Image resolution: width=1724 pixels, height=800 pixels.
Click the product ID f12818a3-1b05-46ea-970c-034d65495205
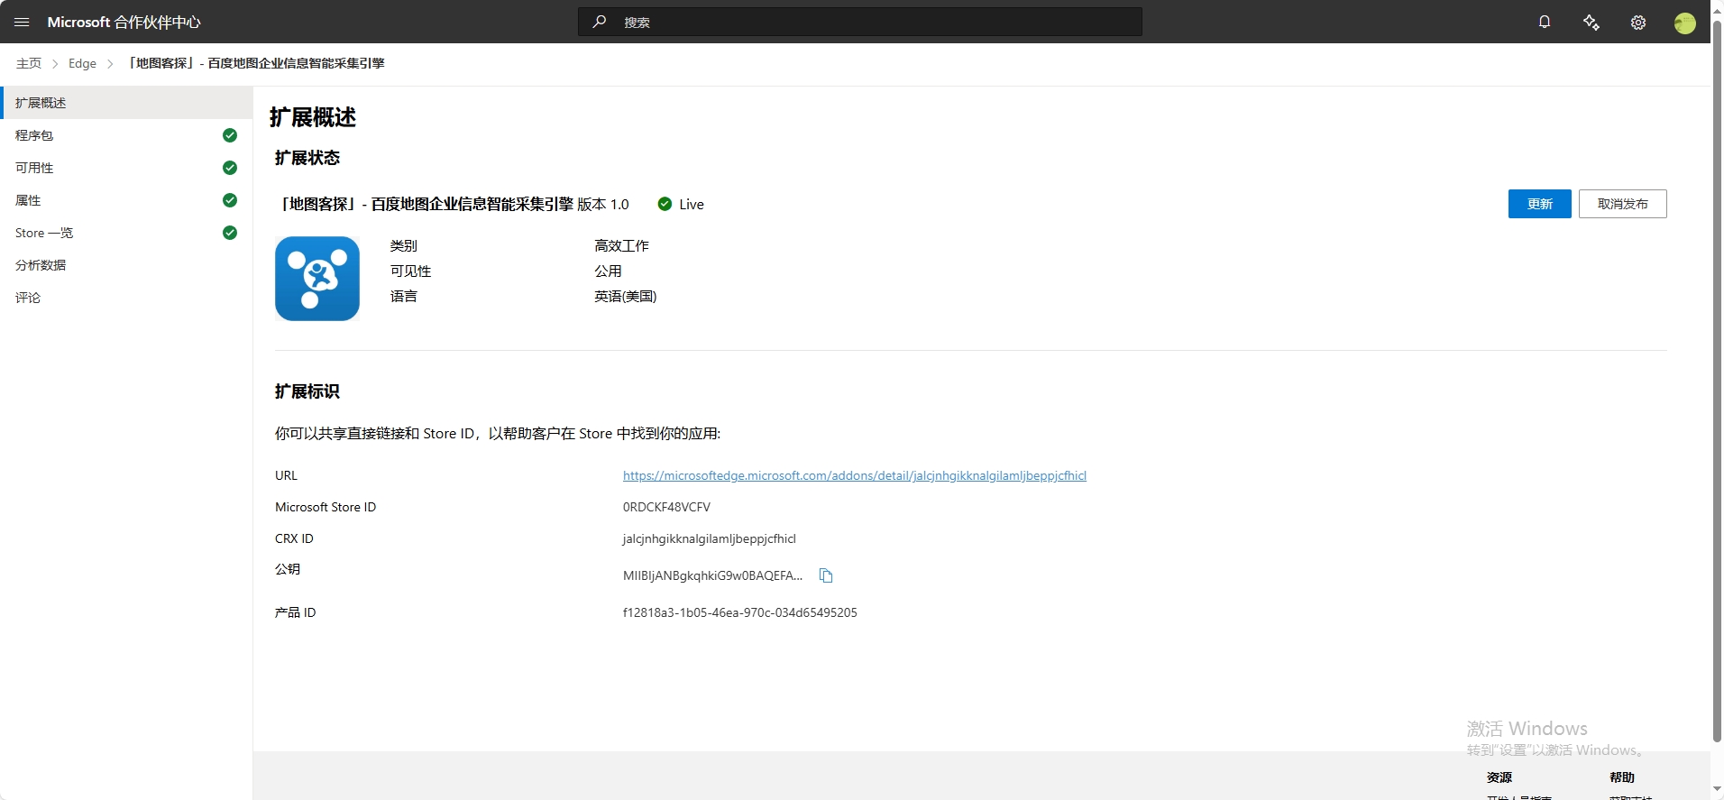pyautogui.click(x=740, y=612)
